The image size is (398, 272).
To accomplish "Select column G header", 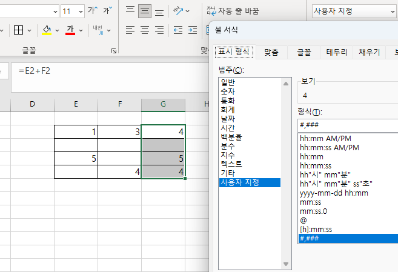I will pyautogui.click(x=163, y=104).
